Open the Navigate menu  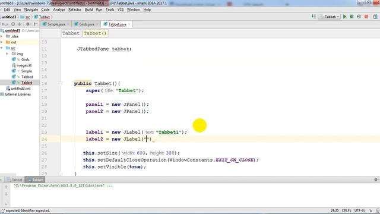pyautogui.click(x=31, y=10)
